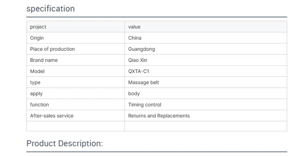Click the "function" row label
Viewport: 300px width, 156px height.
pyautogui.click(x=39, y=105)
